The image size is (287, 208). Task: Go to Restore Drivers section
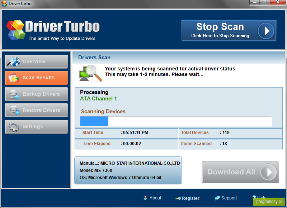(x=36, y=110)
